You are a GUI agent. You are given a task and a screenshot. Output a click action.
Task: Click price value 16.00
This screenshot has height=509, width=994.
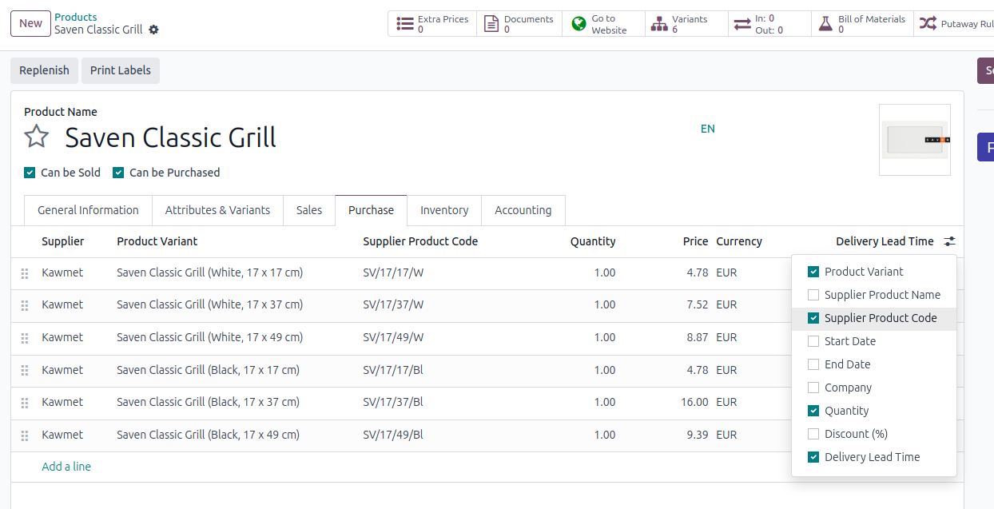694,402
